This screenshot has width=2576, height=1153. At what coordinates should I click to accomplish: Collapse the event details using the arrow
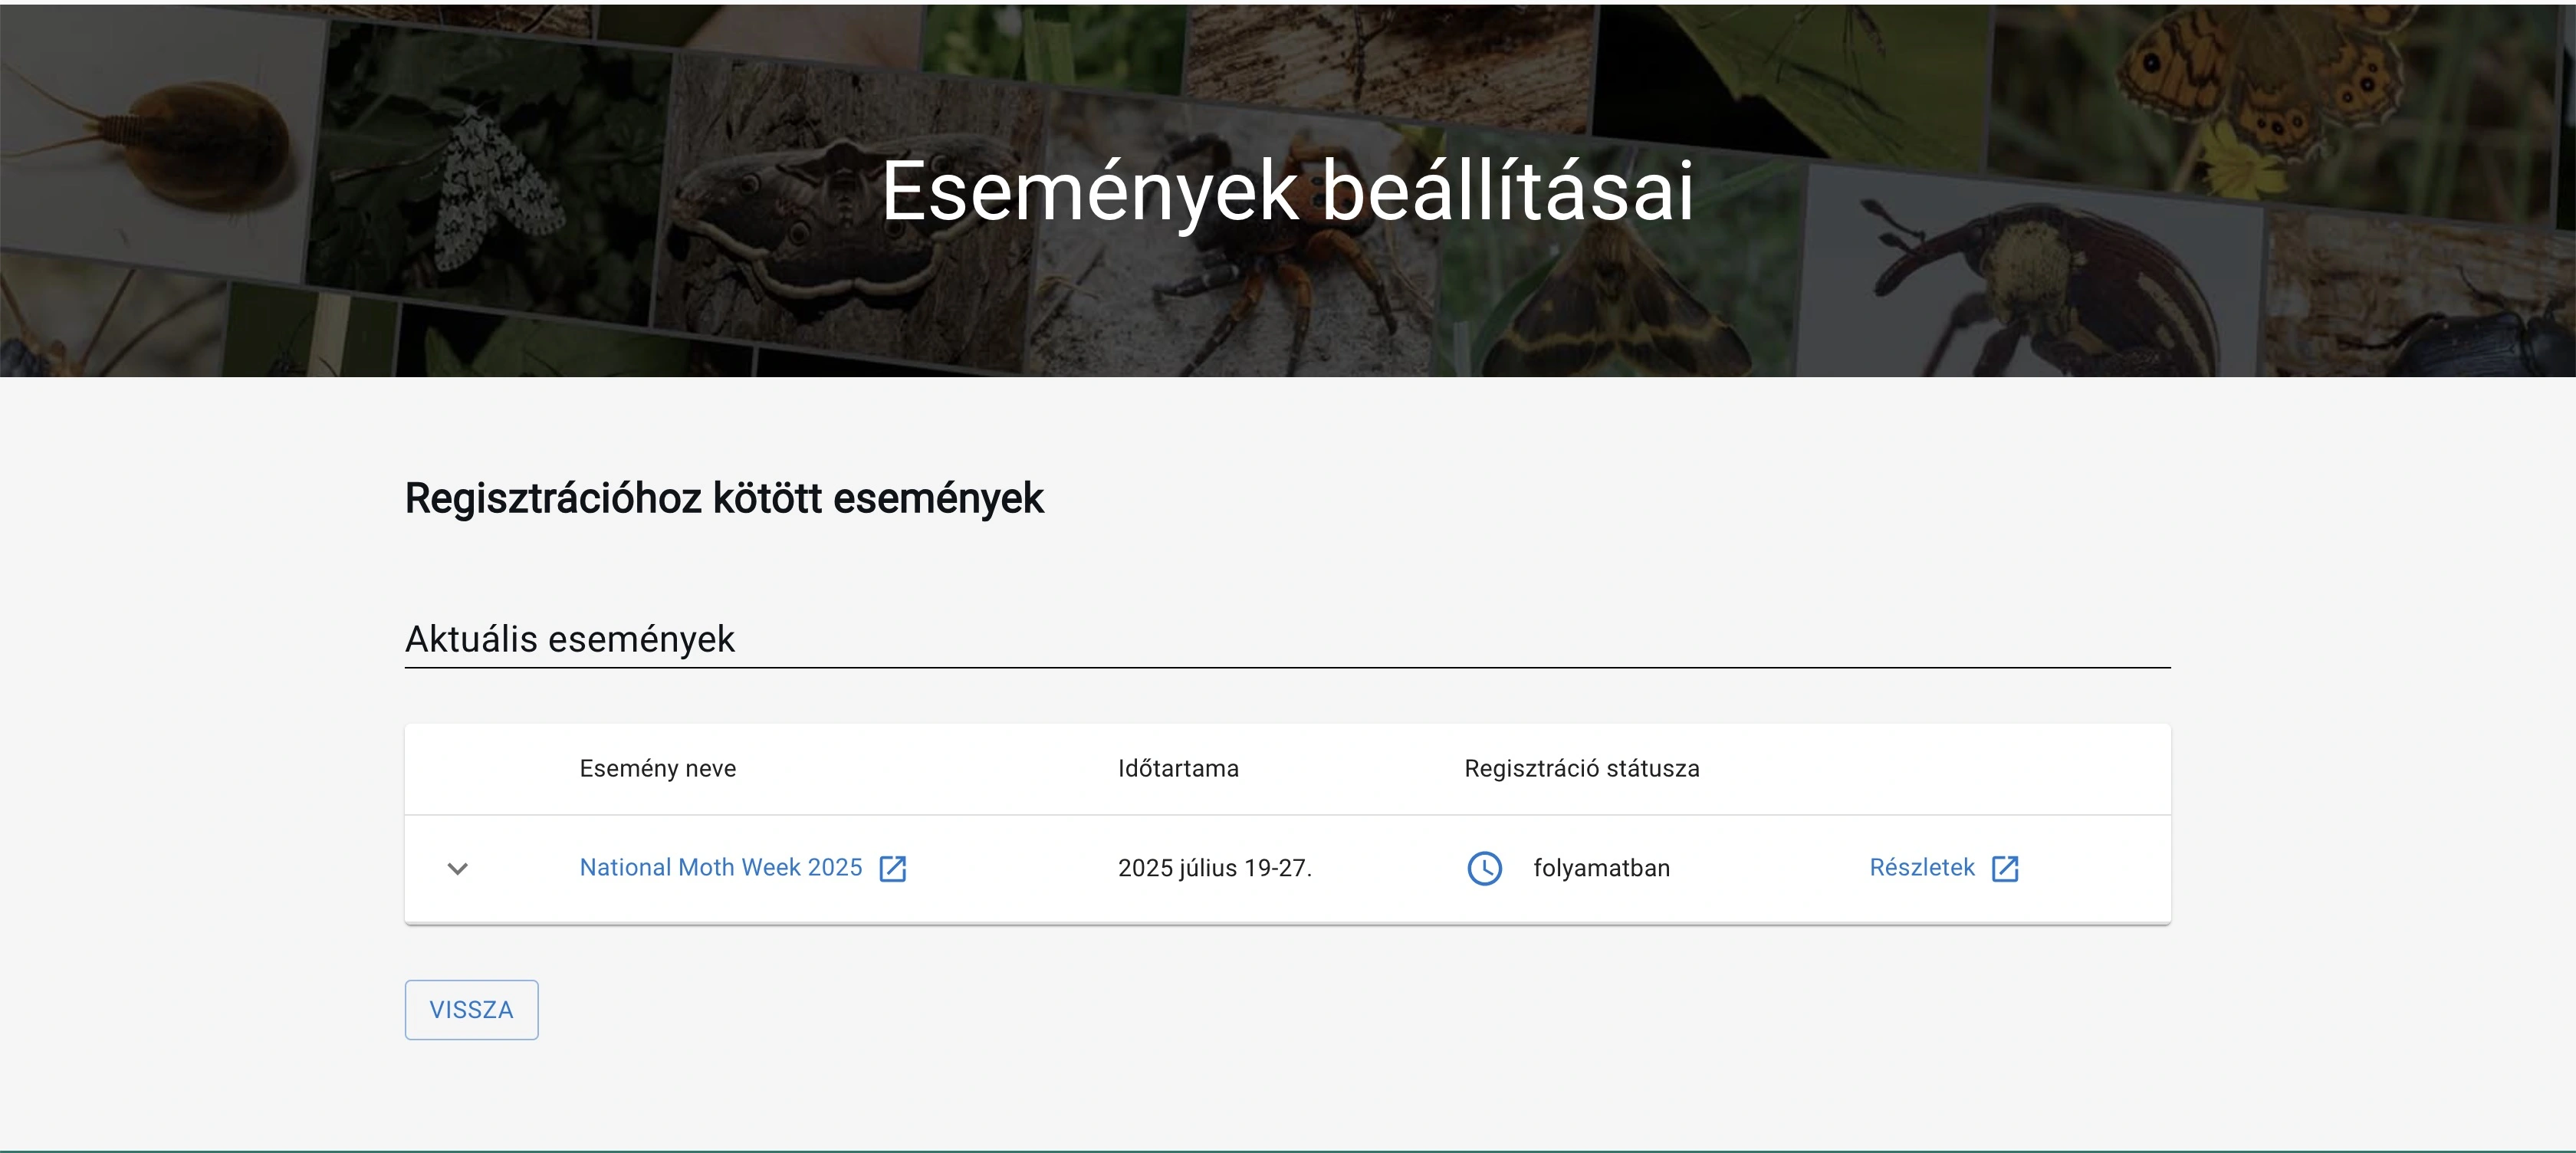459,868
